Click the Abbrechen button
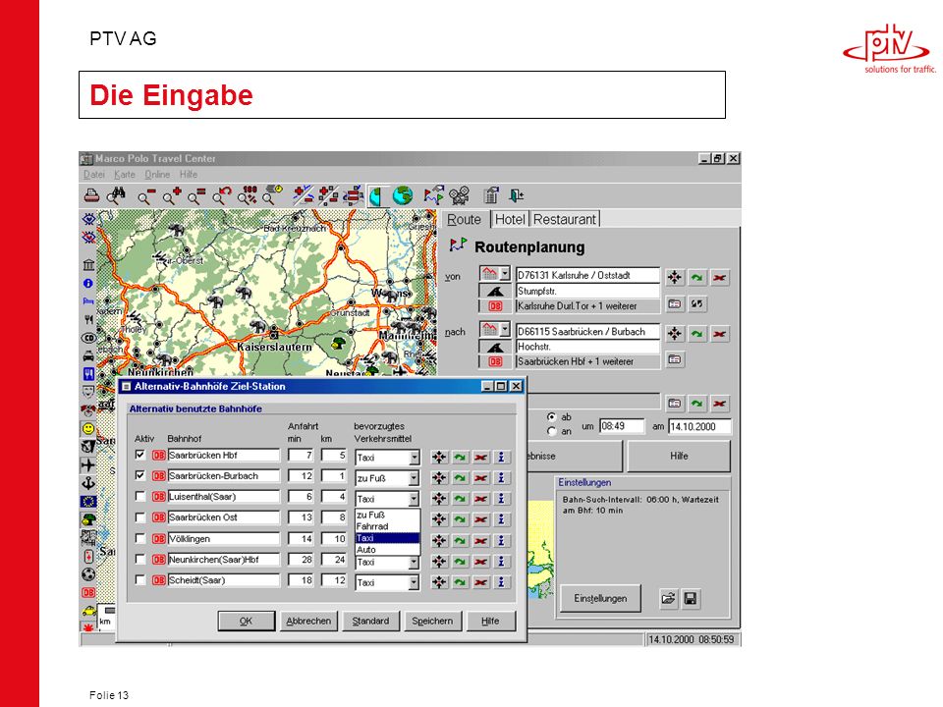The height and width of the screenshot is (707, 943). tap(308, 621)
